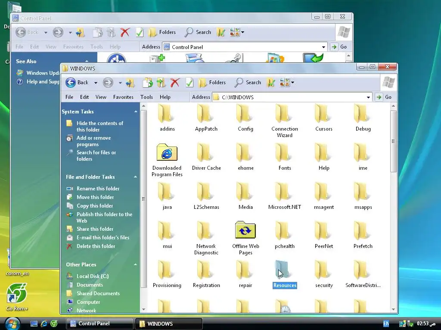Click the Properties checkmark icon in WINDOWS toolbar

click(x=189, y=82)
